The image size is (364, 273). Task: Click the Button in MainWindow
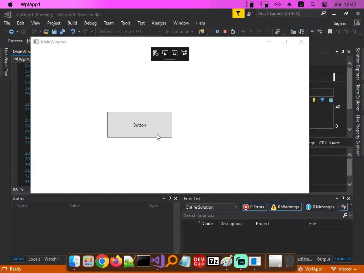(139, 125)
